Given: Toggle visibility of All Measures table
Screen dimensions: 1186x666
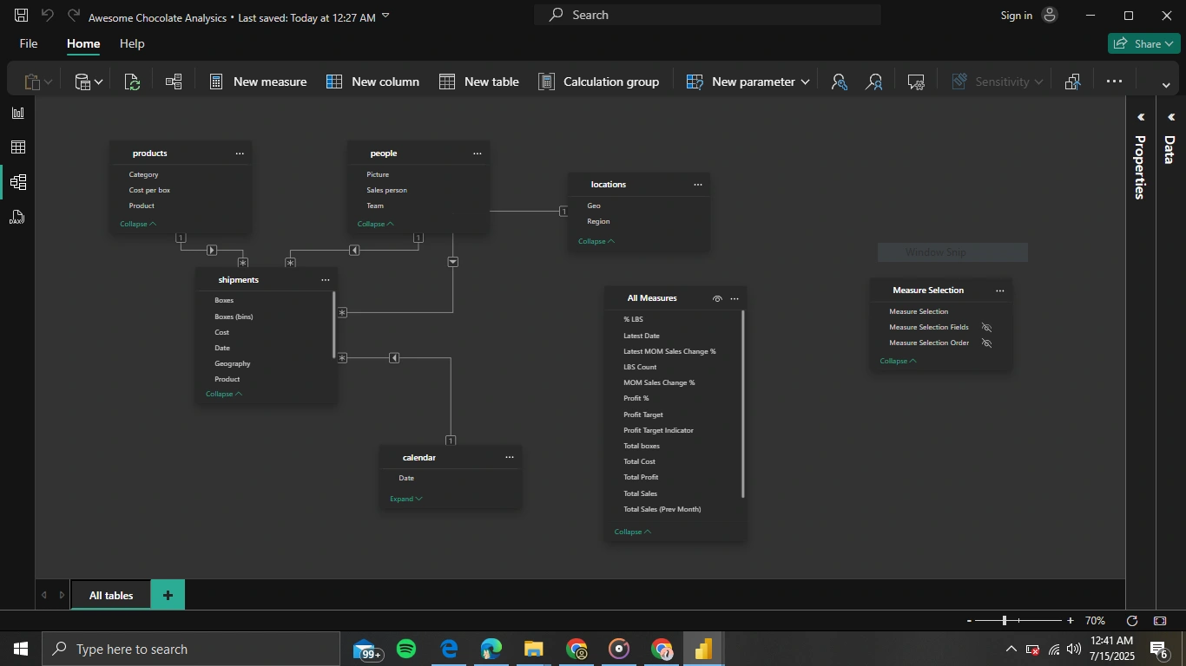Looking at the screenshot, I should [717, 298].
